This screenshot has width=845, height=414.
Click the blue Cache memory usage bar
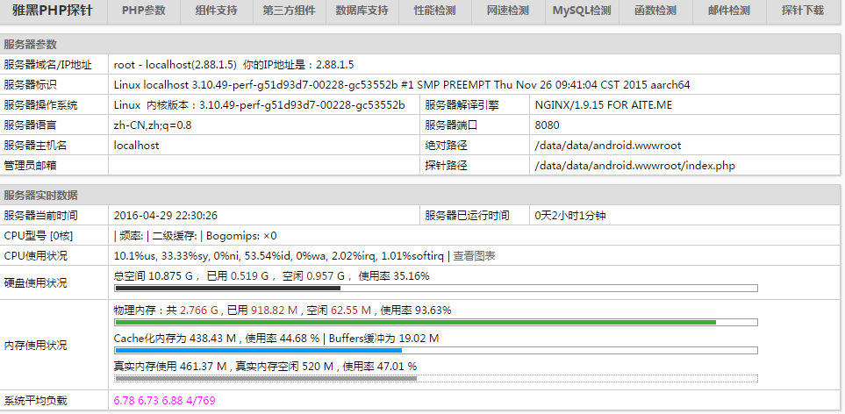click(258, 351)
